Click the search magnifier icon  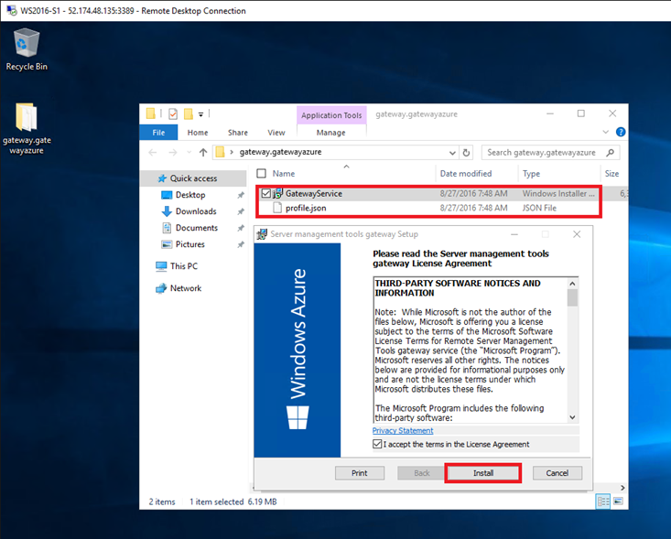click(x=611, y=152)
